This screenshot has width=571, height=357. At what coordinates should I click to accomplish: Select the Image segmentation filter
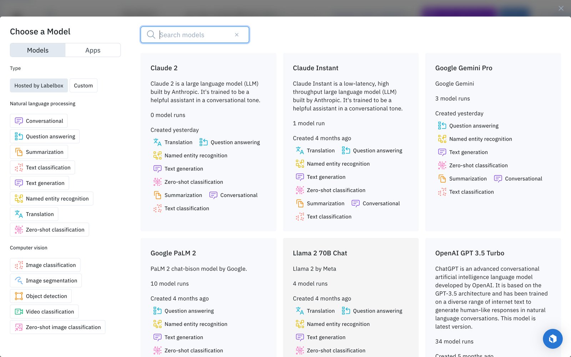click(x=46, y=280)
